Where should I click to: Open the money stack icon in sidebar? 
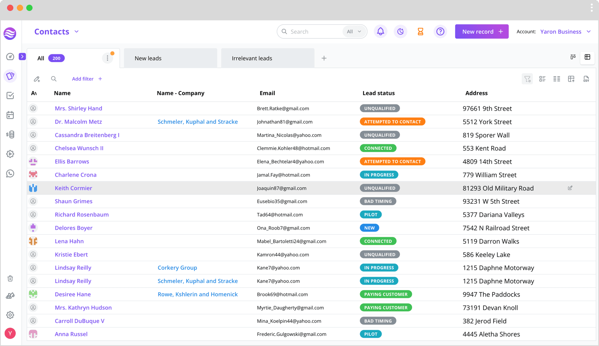pyautogui.click(x=10, y=134)
